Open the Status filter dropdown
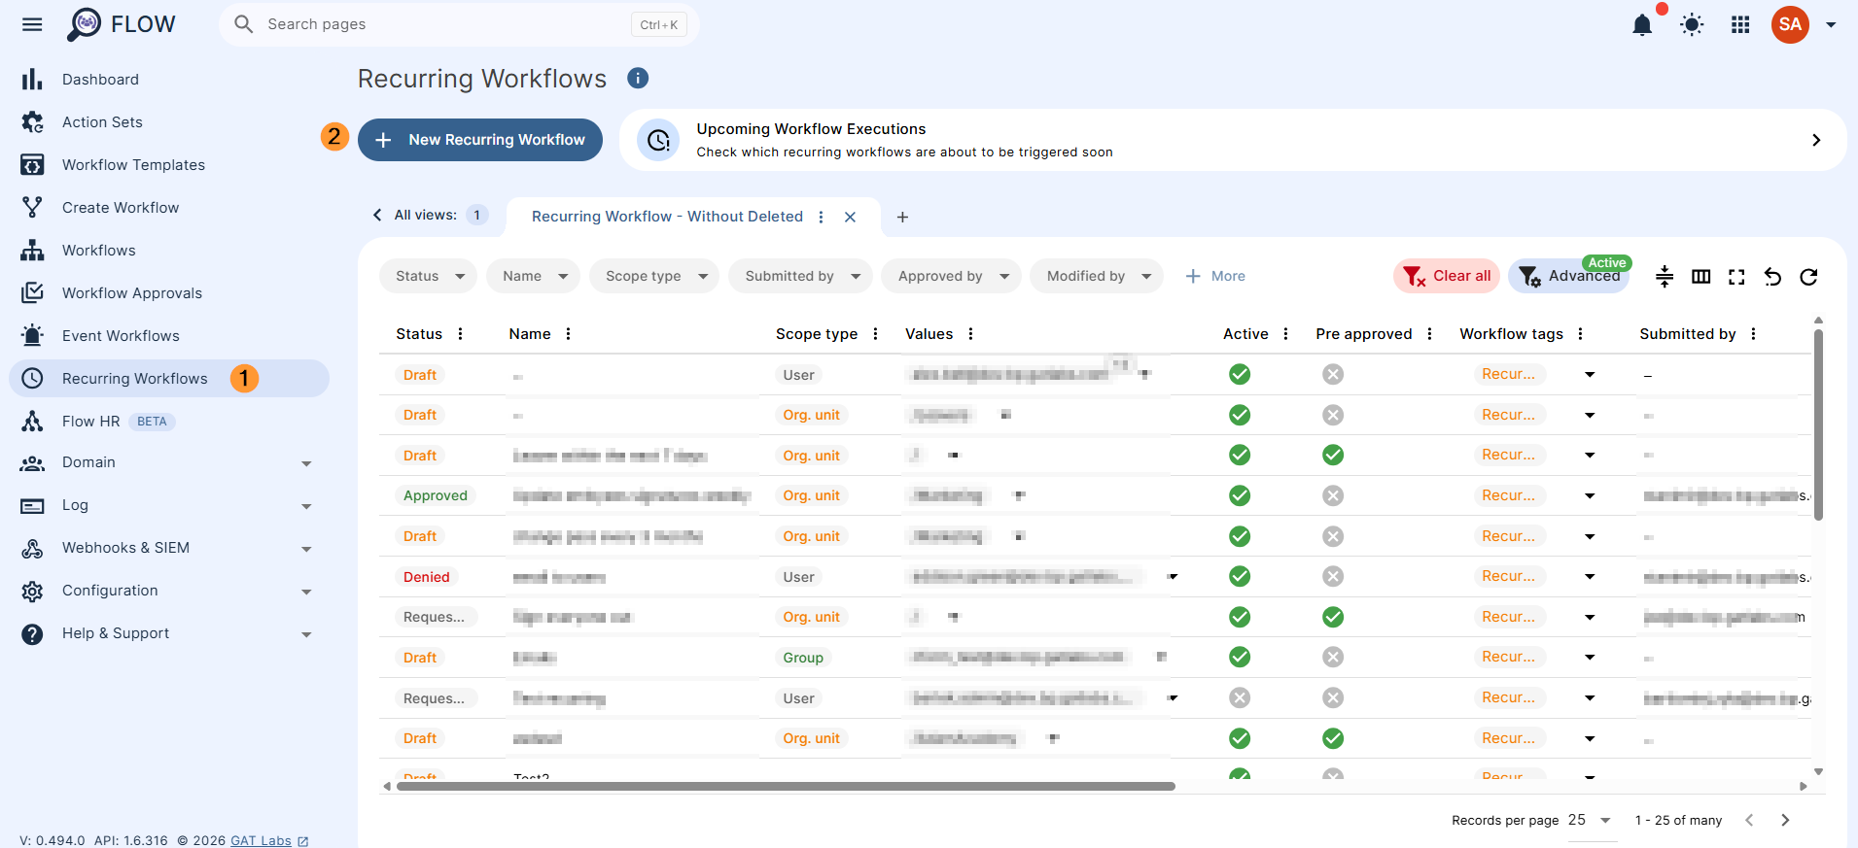The height and width of the screenshot is (848, 1858). (428, 276)
